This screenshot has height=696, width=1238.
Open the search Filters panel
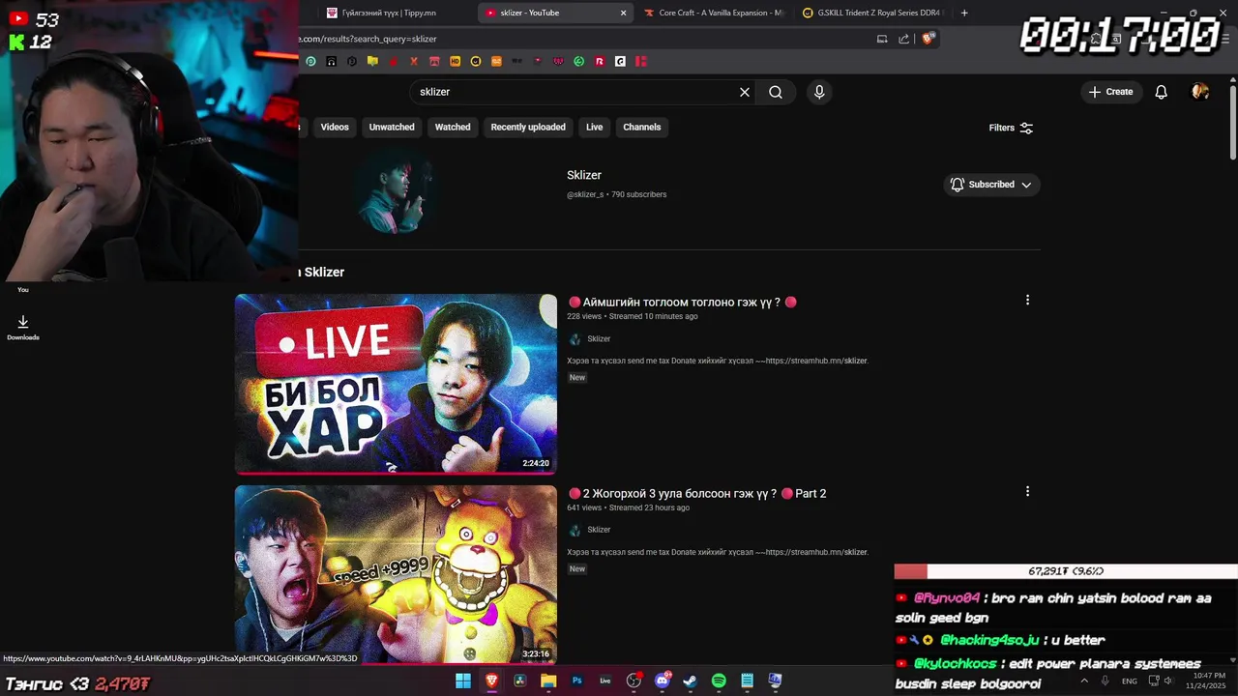point(1011,128)
